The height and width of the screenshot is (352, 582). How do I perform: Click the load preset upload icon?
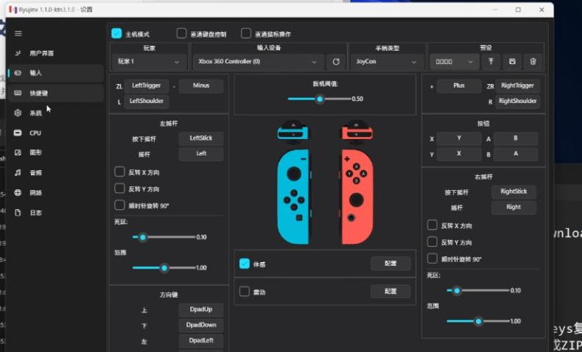(491, 62)
